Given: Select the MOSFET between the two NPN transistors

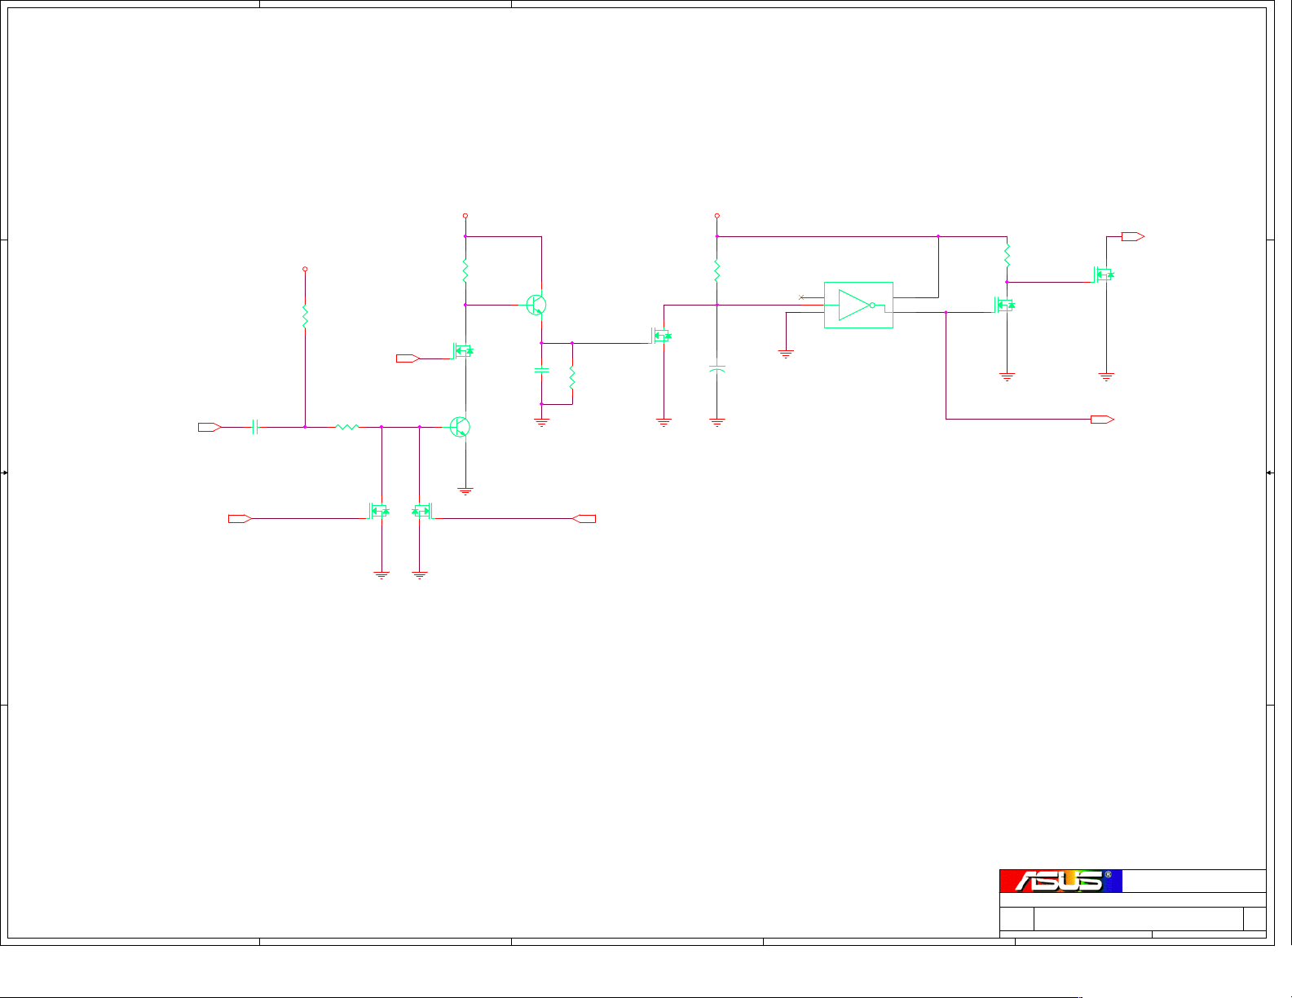Looking at the screenshot, I should [463, 351].
